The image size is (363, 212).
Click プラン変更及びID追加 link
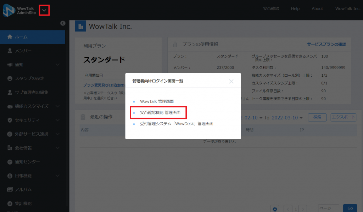104,85
